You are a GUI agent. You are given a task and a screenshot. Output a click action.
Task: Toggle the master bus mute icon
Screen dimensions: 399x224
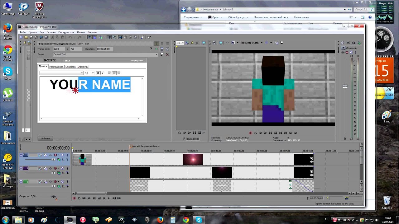point(351,52)
